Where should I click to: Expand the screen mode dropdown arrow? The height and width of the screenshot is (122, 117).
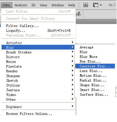pos(101,5)
